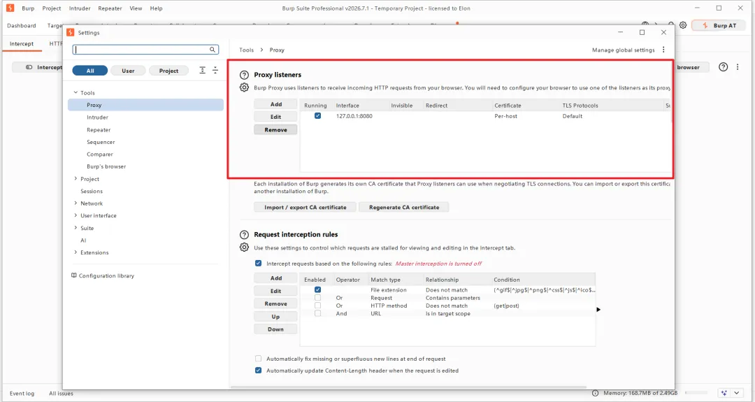The height and width of the screenshot is (402, 755).
Task: Open the Help menu
Action: [x=156, y=8]
